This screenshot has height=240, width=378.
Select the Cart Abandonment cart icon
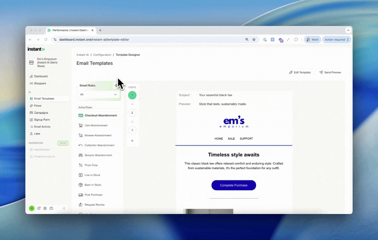[80, 126]
